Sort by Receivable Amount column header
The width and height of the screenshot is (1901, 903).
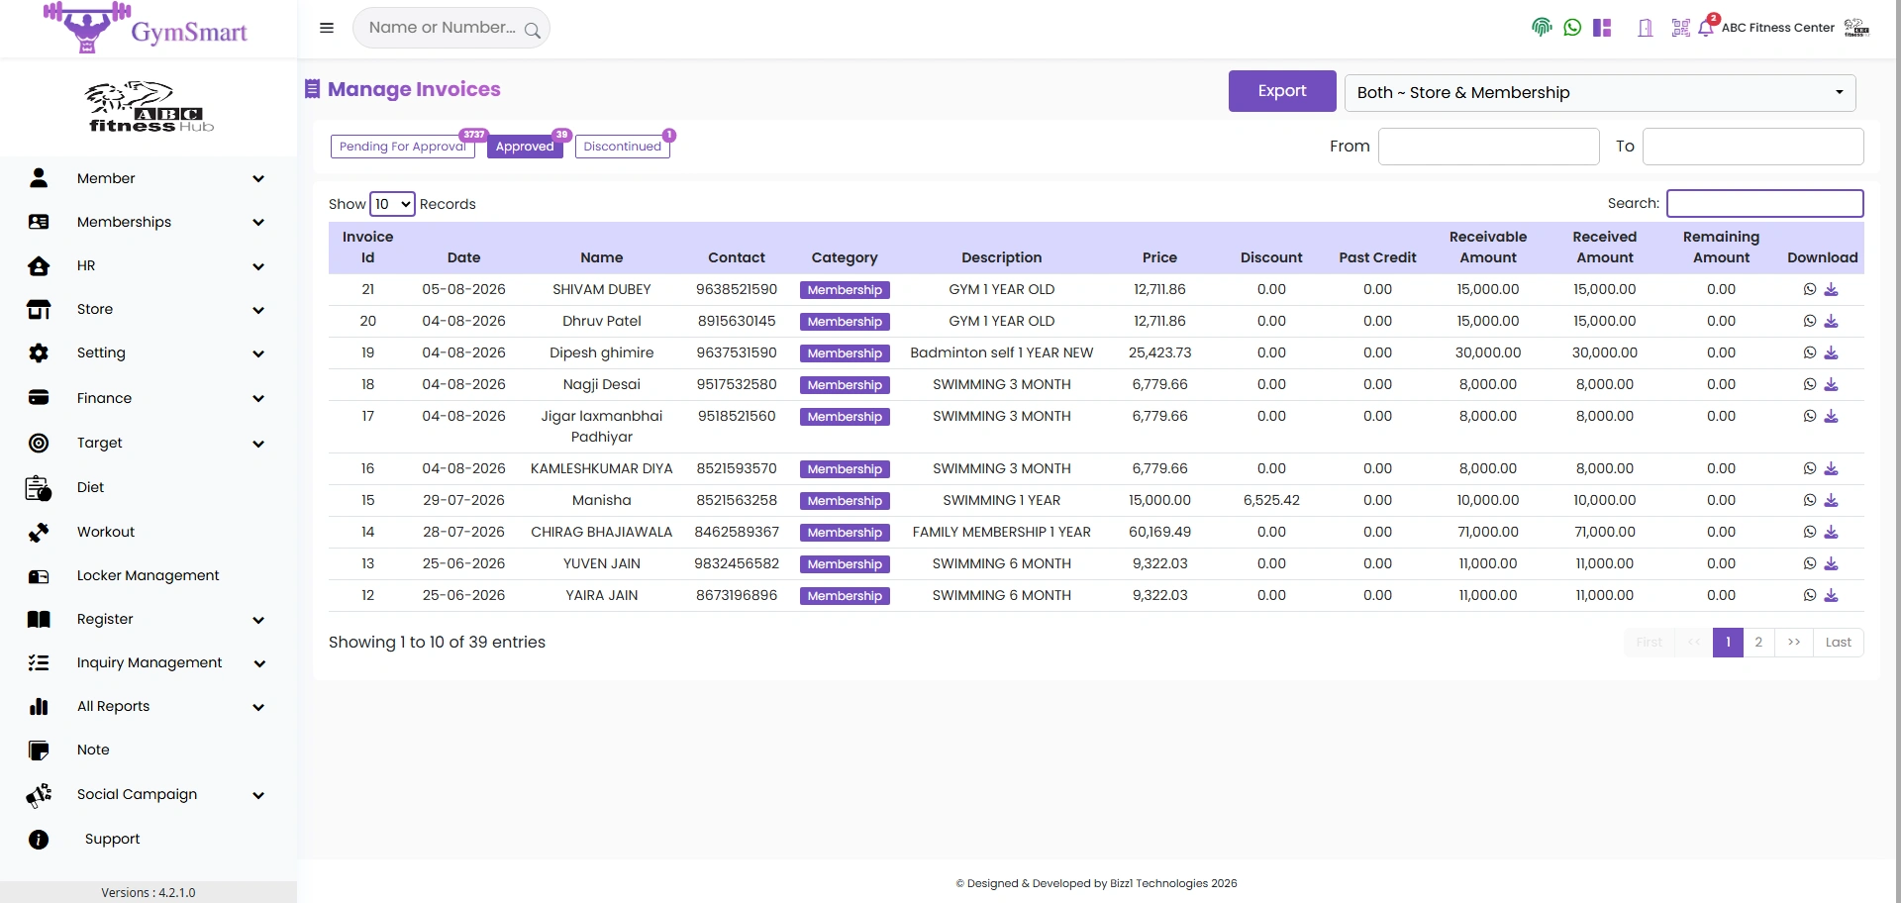1488,248
